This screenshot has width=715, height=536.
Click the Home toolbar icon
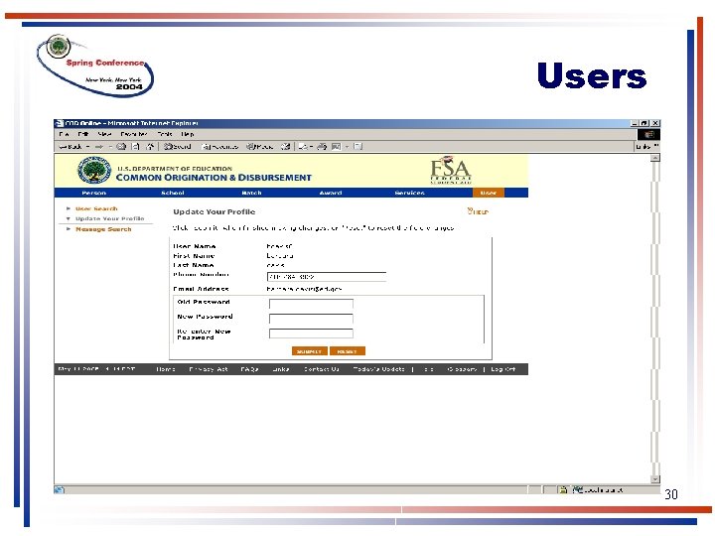point(150,147)
